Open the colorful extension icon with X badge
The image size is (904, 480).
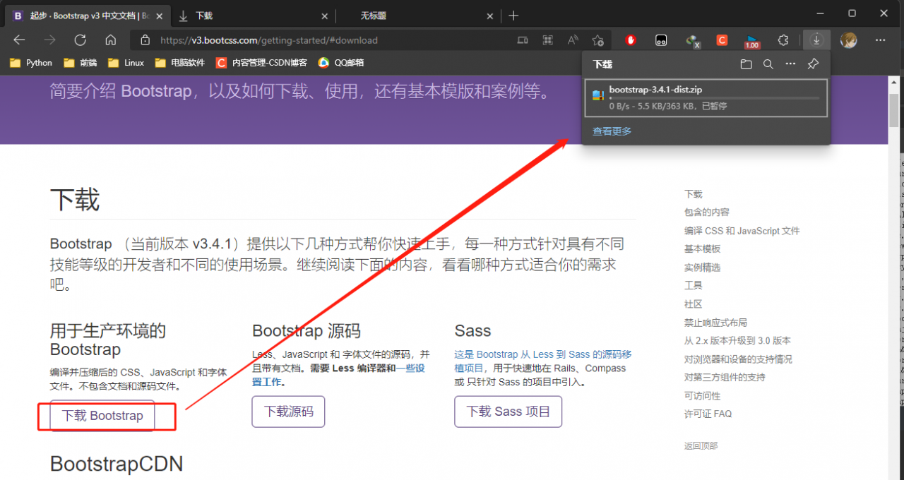click(x=692, y=41)
